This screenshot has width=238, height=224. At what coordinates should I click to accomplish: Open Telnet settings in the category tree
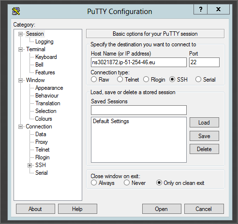coord(43,150)
